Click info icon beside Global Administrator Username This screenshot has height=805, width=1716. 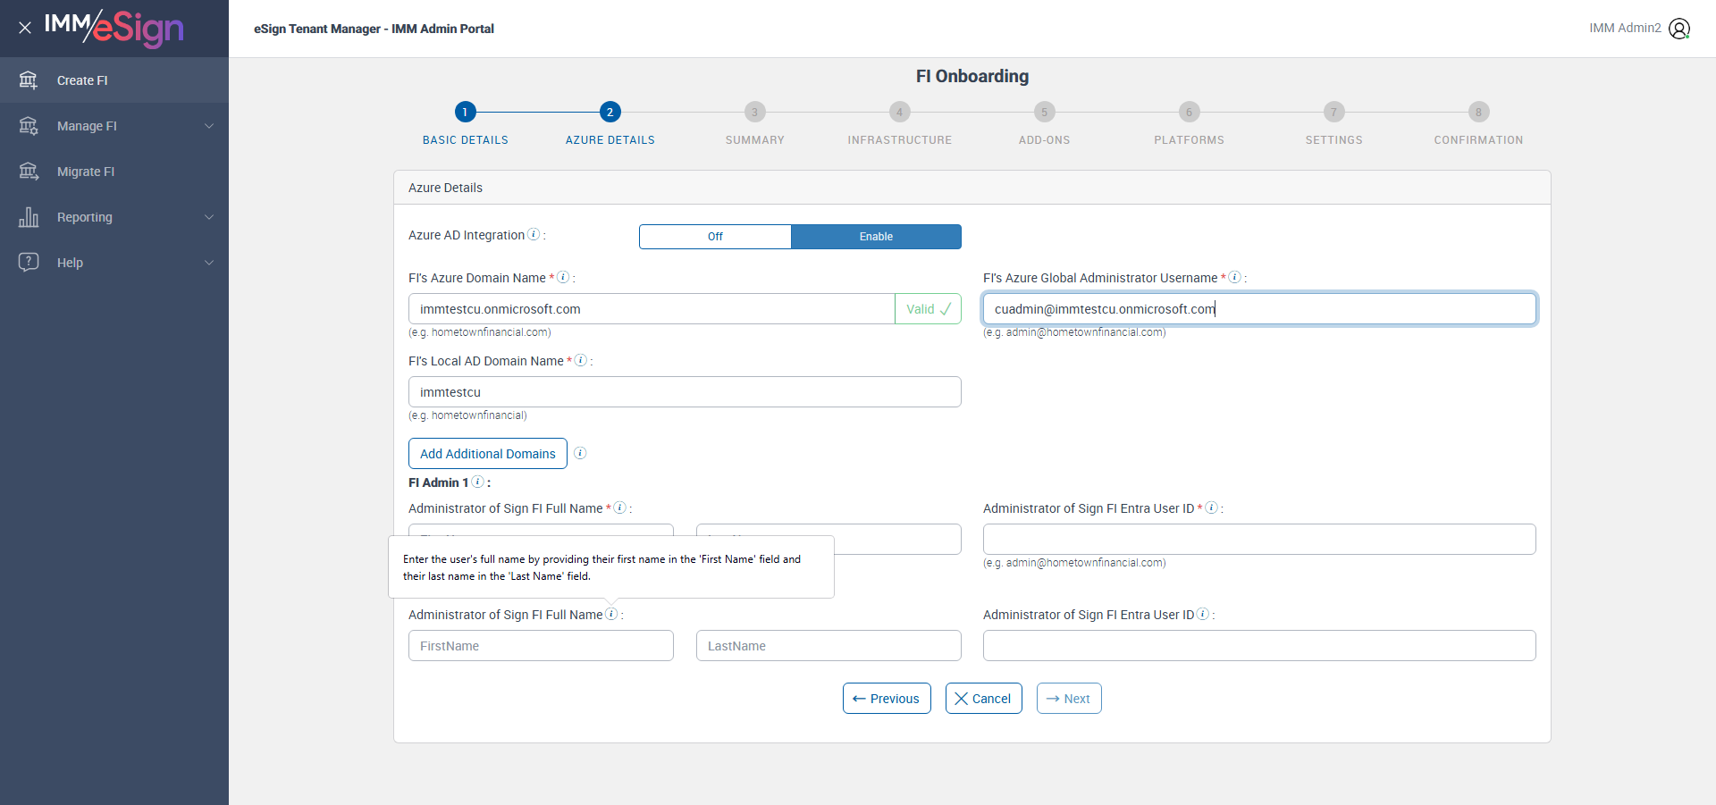pos(1234,277)
